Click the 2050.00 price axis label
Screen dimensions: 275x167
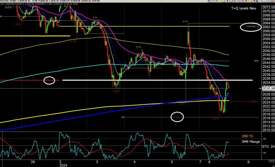point(268,51)
